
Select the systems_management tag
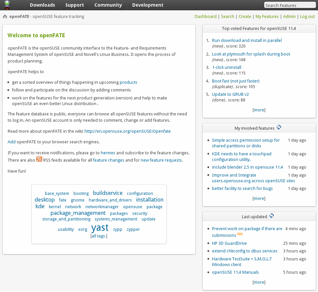[116, 219]
